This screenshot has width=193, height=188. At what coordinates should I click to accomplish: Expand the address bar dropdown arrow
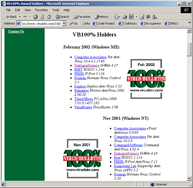tap(64, 23)
